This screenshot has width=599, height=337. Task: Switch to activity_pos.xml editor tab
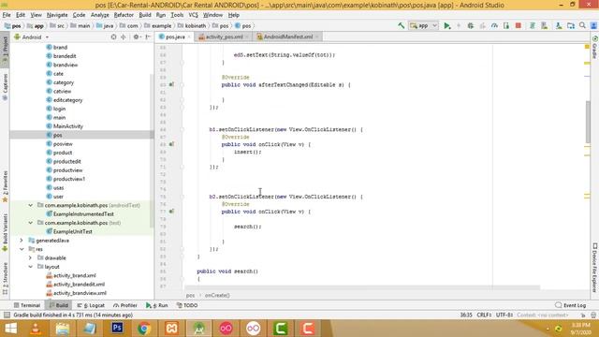[224, 37]
